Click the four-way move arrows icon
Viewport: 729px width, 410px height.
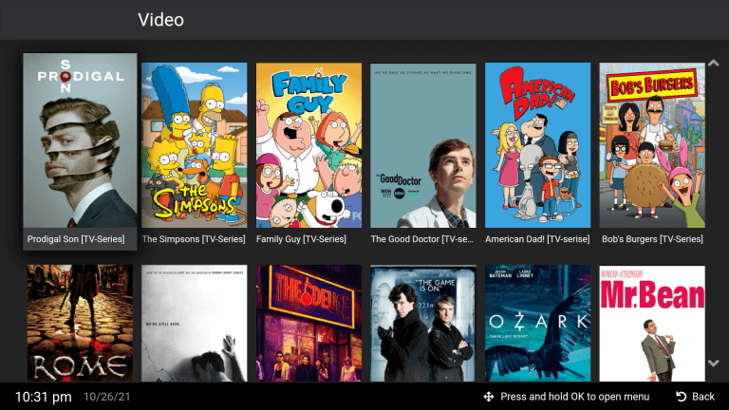[489, 396]
